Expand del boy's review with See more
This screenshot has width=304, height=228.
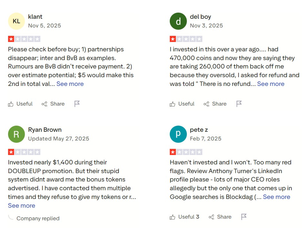pyautogui.click(x=271, y=84)
